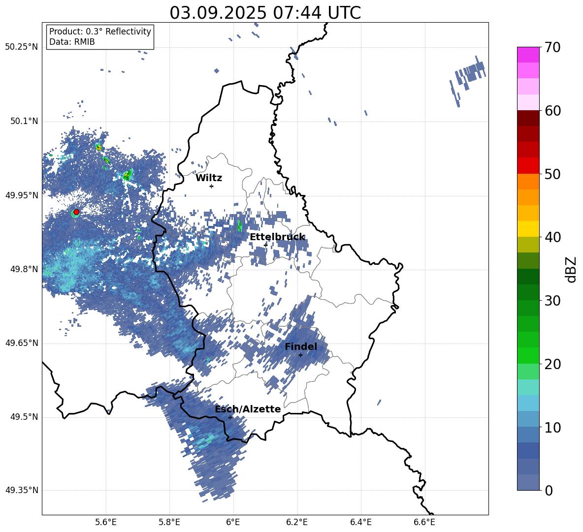Click the 50.1°N latitude label

(x=24, y=121)
